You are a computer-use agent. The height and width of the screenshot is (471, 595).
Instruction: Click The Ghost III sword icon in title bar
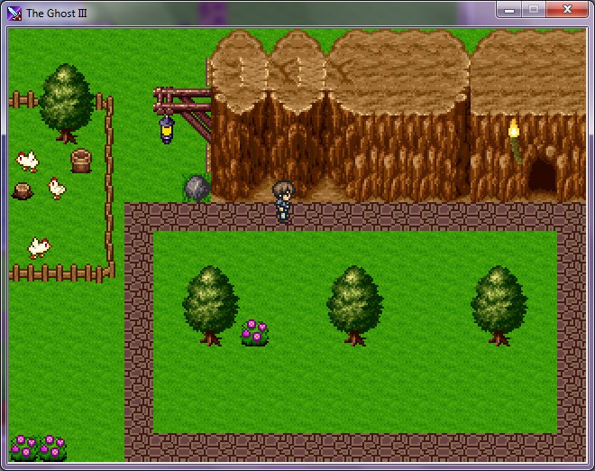click(14, 14)
